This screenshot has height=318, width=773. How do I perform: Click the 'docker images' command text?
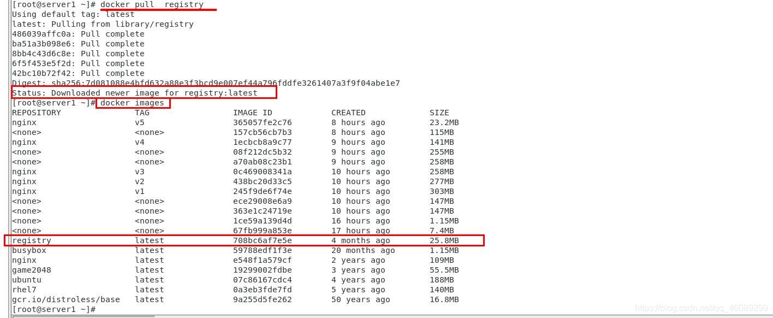pyautogui.click(x=132, y=103)
